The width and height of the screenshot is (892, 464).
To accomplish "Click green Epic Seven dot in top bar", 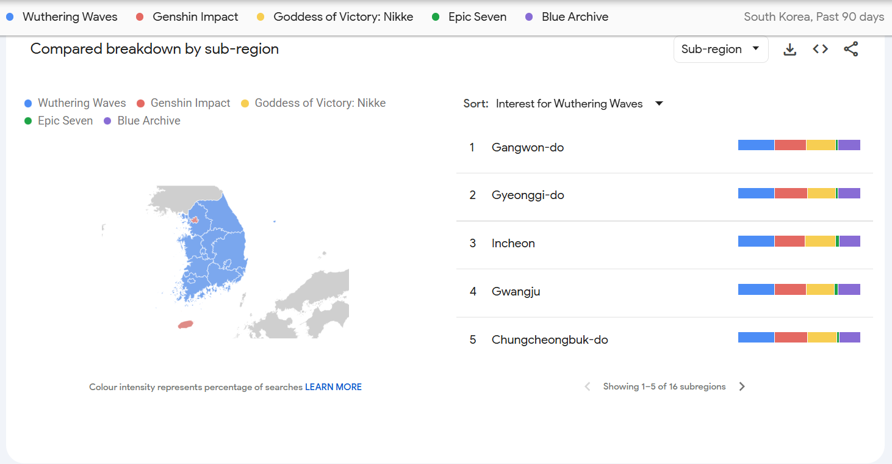I will [x=436, y=17].
